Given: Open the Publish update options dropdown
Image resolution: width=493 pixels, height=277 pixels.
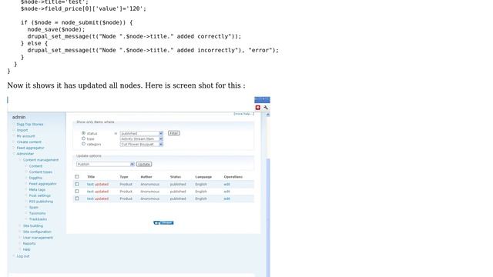Looking at the screenshot, I should pos(106,164).
